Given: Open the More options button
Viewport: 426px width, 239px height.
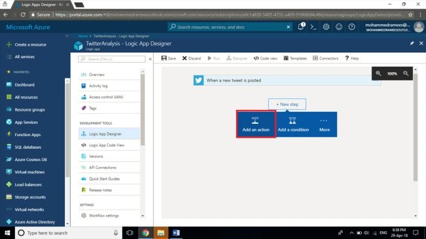Looking at the screenshot, I should [324, 124].
